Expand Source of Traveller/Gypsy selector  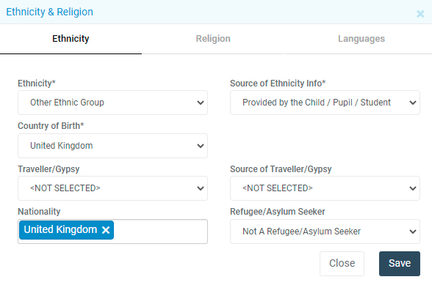coord(325,188)
